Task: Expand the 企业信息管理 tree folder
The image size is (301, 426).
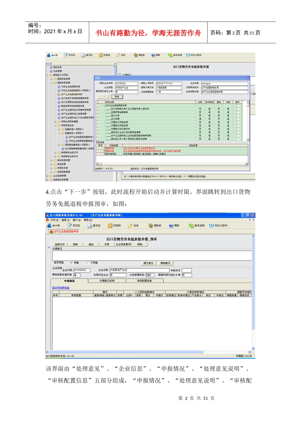Action: (x=48, y=176)
